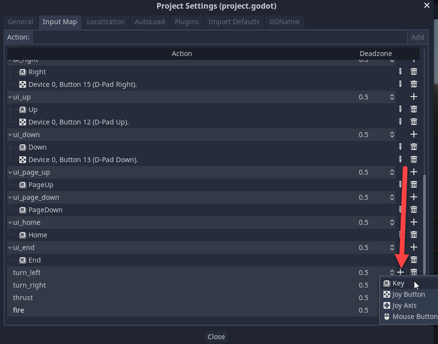The image size is (438, 344).
Task: Collapse the ui_page_up action
Action: 10,172
